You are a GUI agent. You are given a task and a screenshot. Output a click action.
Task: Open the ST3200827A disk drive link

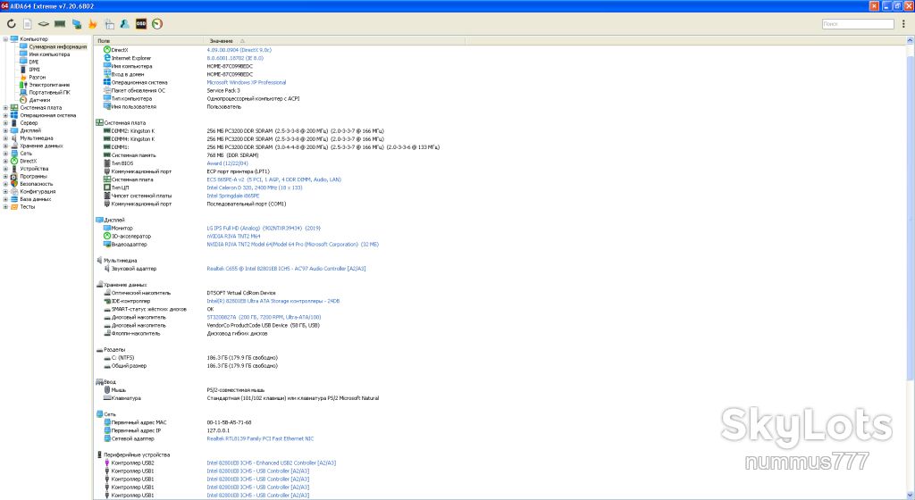[x=264, y=318]
